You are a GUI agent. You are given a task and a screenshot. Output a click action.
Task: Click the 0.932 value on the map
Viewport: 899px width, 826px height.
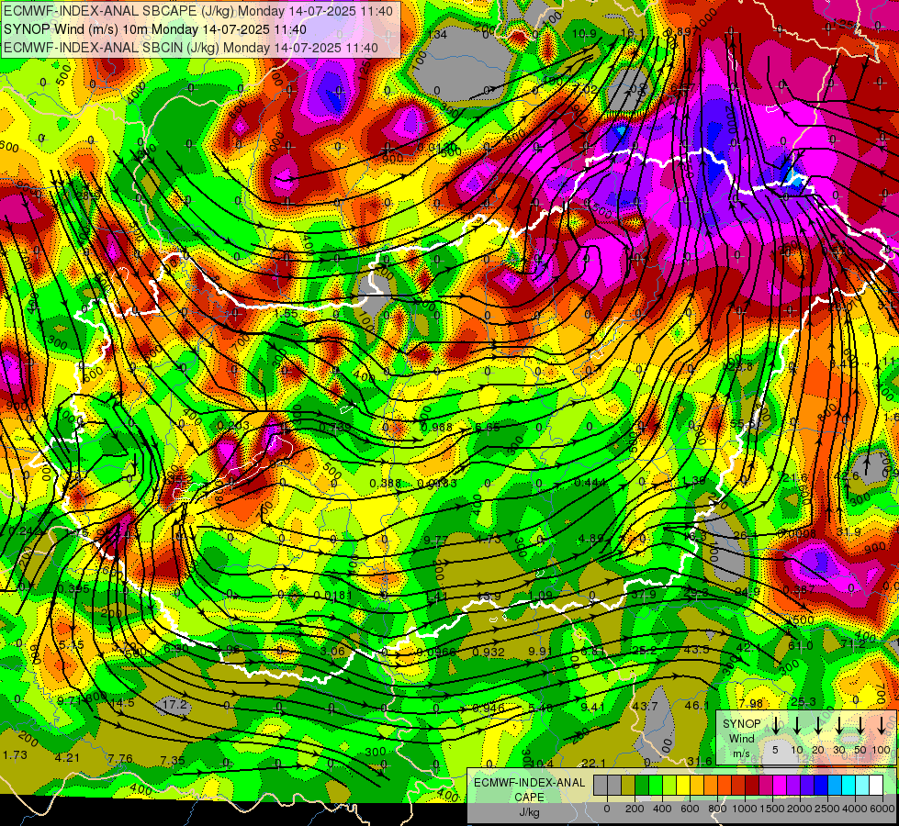[x=489, y=652]
